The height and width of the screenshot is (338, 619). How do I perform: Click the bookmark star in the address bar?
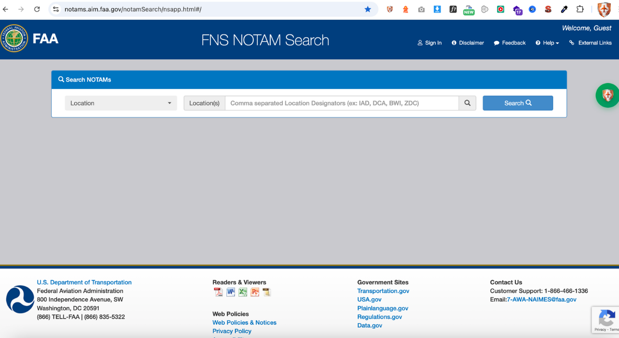pyautogui.click(x=368, y=9)
